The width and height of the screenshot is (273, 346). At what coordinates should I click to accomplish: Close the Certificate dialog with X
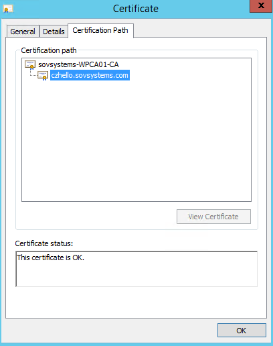(x=261, y=6)
